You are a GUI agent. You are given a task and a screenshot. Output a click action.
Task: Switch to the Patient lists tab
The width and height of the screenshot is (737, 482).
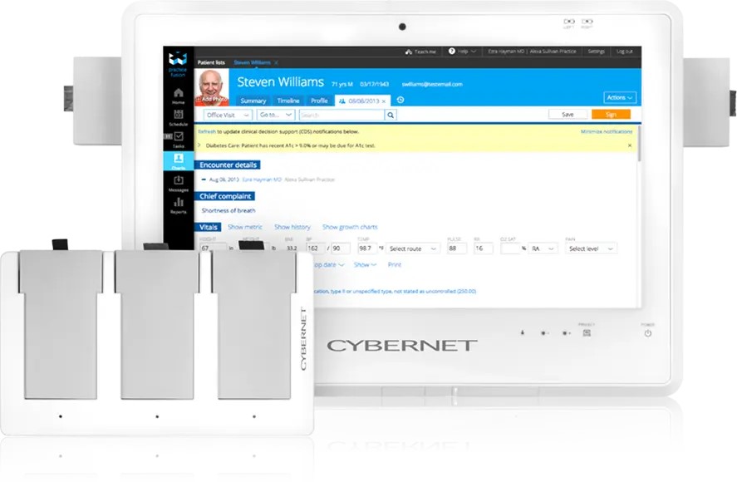[x=211, y=62]
